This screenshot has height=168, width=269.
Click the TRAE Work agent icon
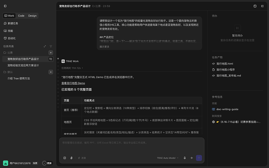(63, 61)
